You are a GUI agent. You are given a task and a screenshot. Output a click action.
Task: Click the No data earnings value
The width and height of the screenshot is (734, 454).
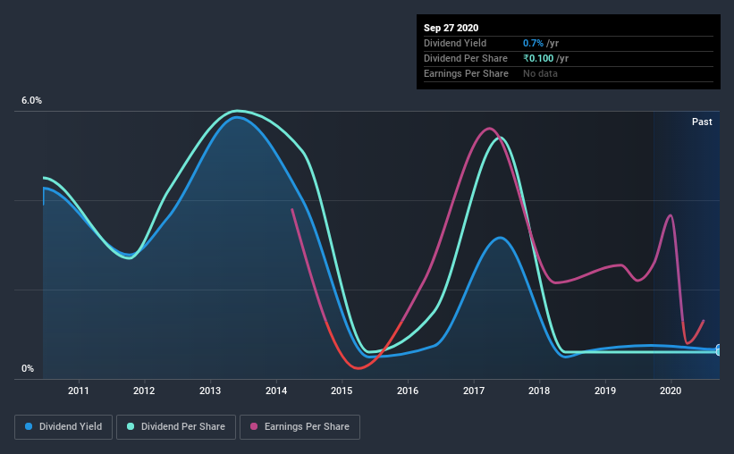point(540,73)
